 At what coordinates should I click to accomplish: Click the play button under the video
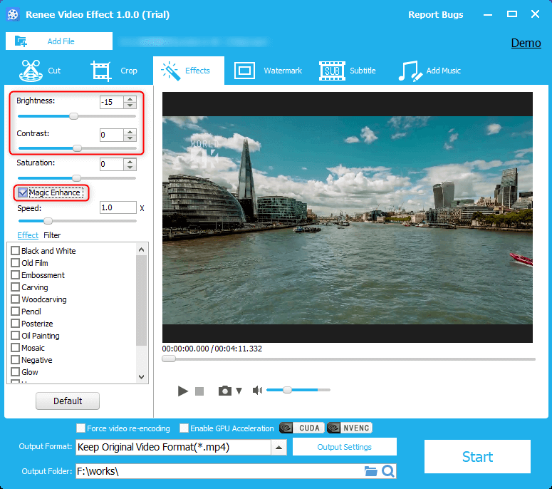(183, 391)
